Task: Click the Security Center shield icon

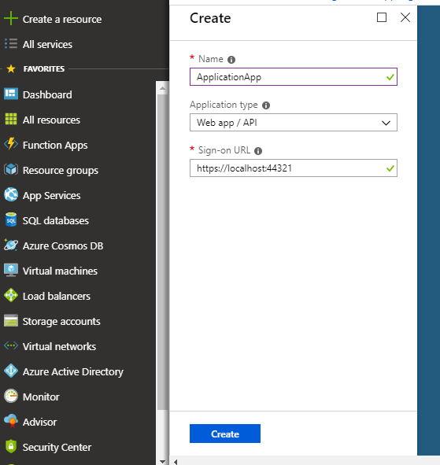Action: (11, 446)
